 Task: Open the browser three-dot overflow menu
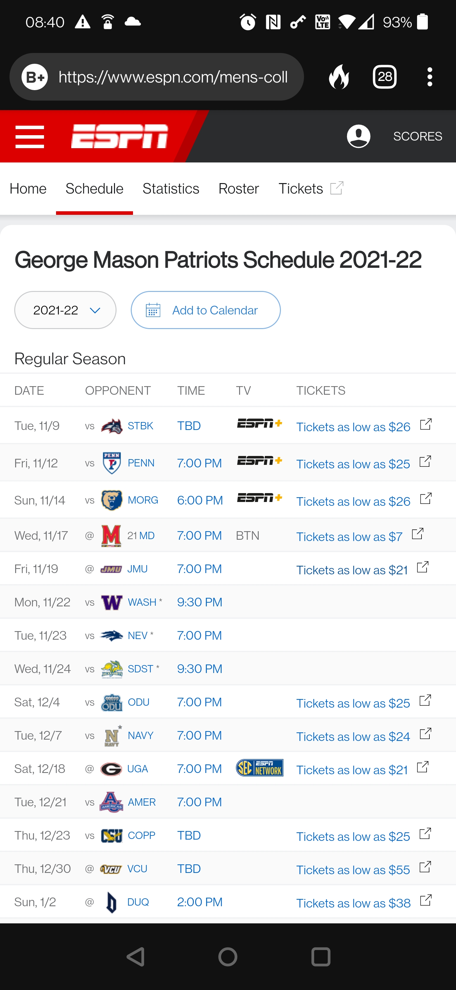pos(429,77)
